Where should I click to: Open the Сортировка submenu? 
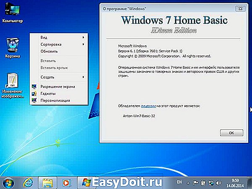pyautogui.click(x=59, y=45)
